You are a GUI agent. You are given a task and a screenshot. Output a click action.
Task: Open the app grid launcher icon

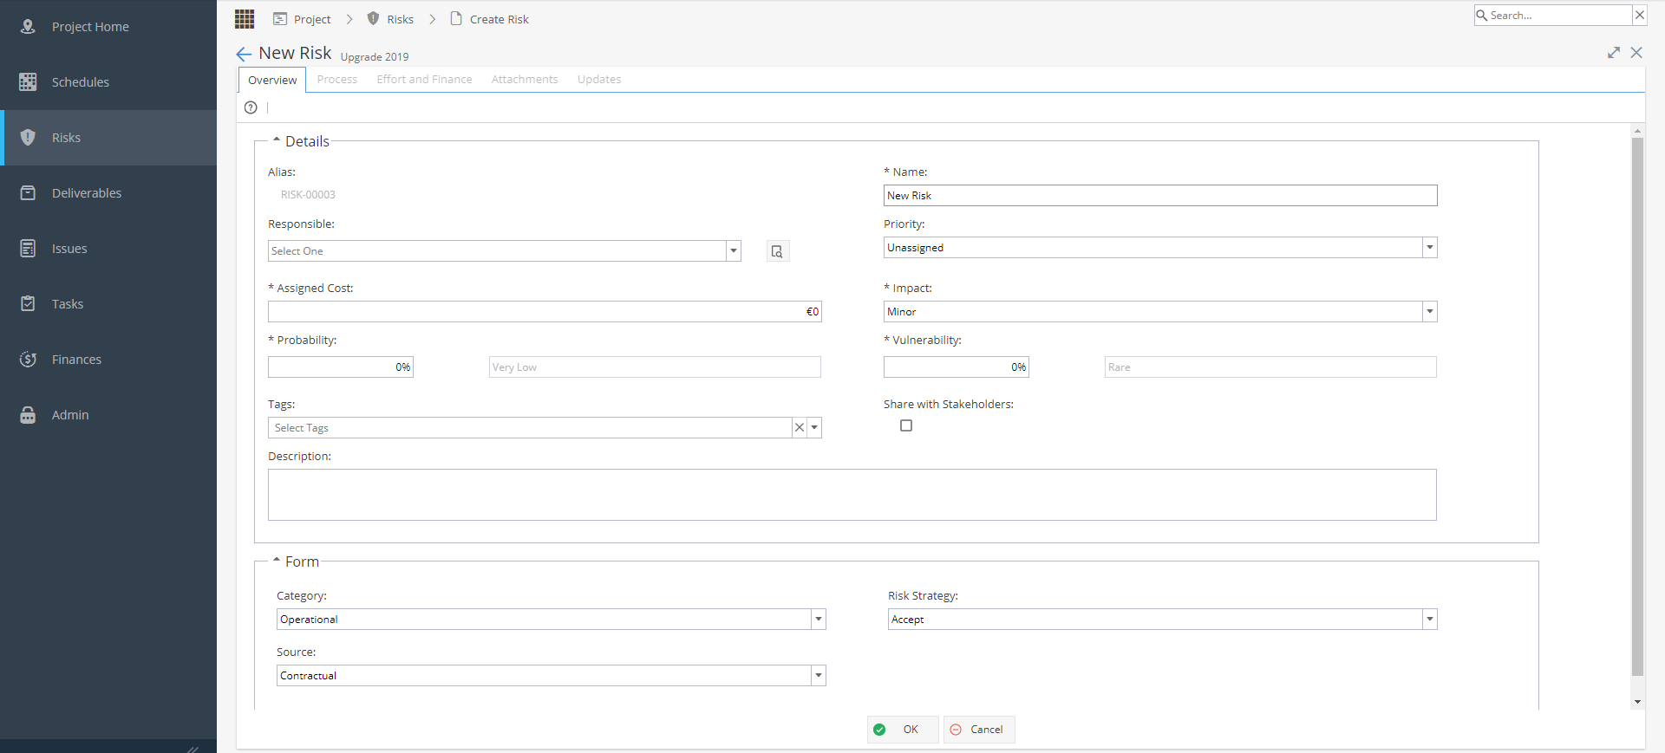[x=245, y=19]
